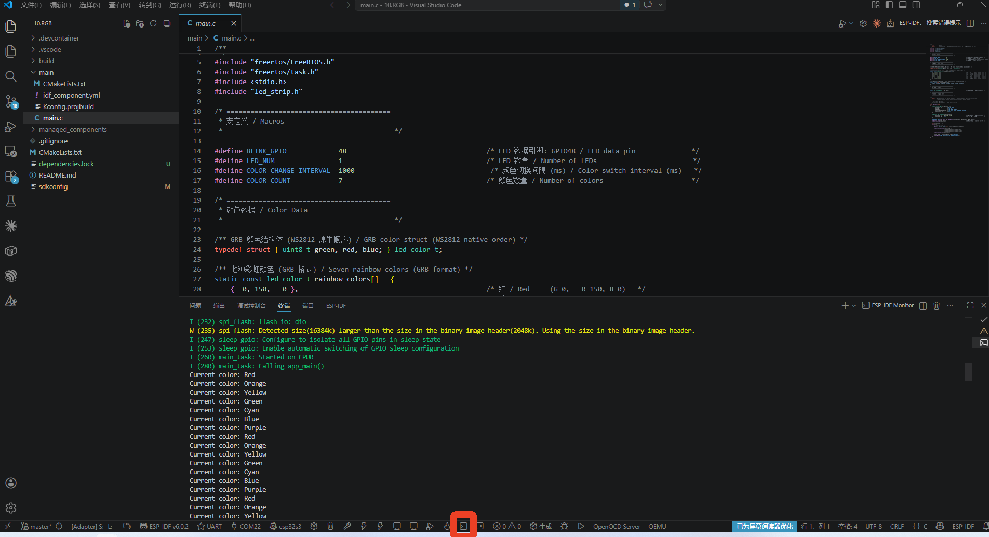Collapse all folders in explorer
Viewport: 989px width, 537px height.
(167, 23)
